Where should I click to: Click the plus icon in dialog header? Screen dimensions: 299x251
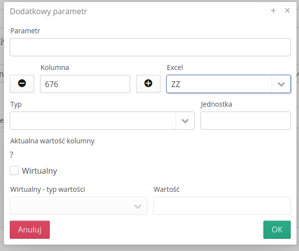click(274, 10)
